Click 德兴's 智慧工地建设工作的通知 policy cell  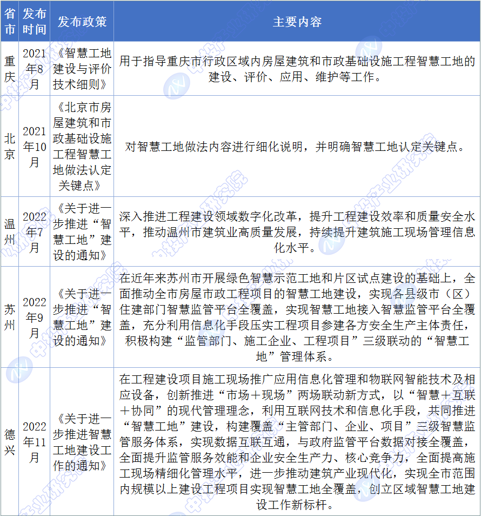point(82,441)
